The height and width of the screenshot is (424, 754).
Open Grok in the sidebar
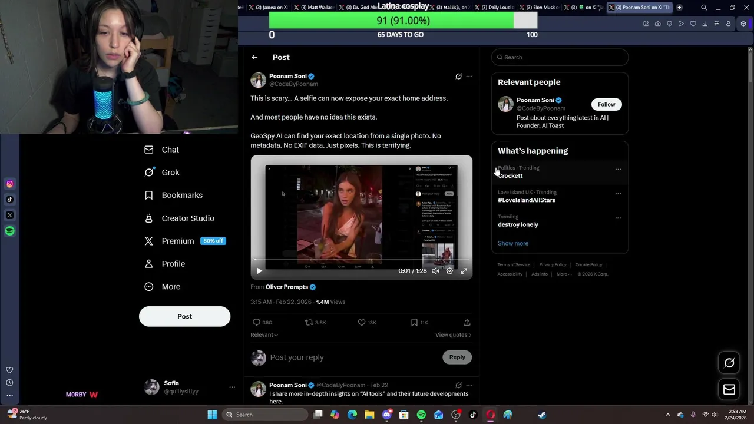click(162, 173)
